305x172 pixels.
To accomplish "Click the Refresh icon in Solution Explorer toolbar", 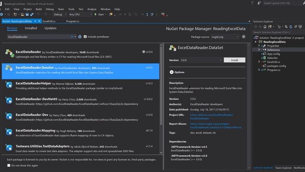I will click(291, 27).
